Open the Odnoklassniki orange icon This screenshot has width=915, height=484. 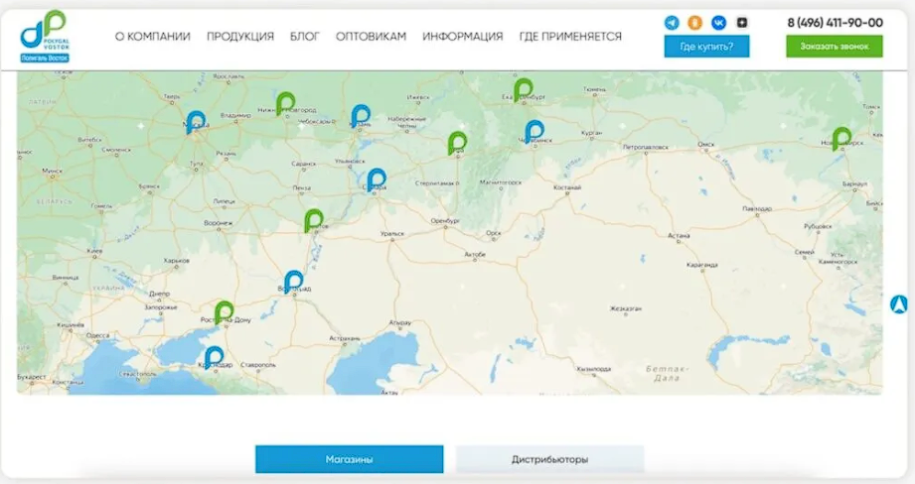point(695,22)
